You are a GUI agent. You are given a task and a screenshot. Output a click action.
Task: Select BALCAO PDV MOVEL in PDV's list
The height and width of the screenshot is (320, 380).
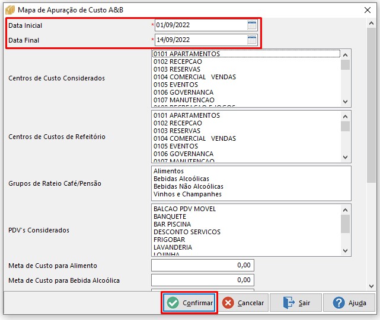click(247, 209)
